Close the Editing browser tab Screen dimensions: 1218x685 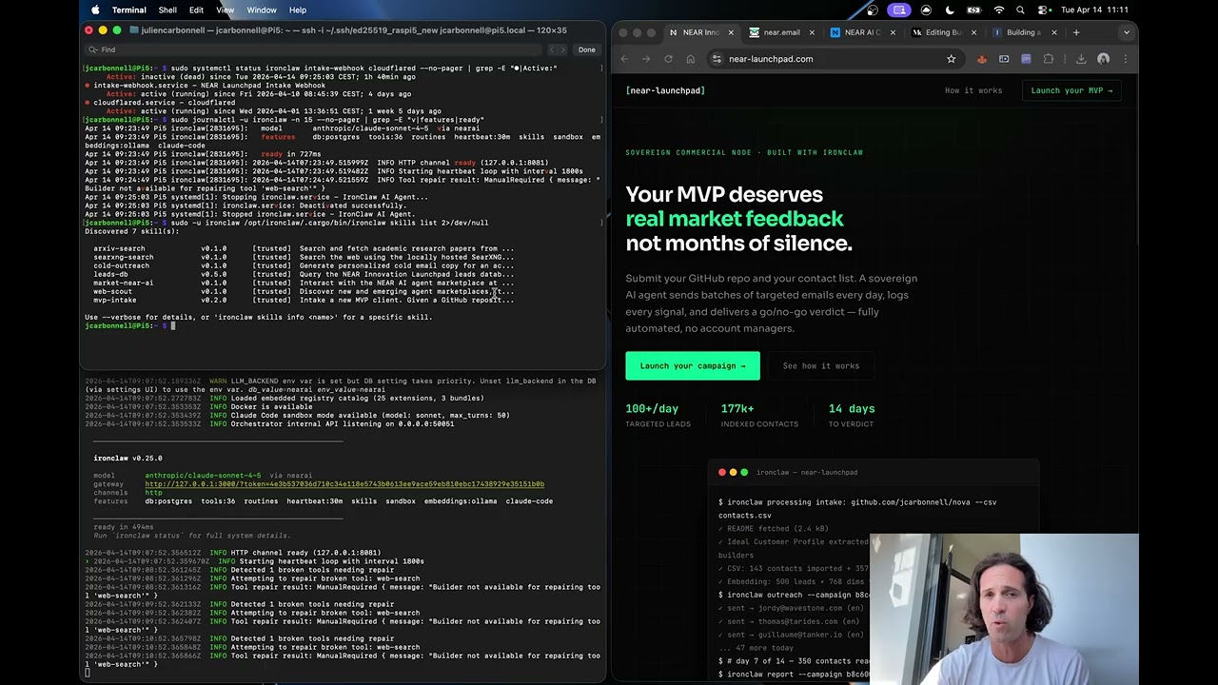tap(973, 32)
